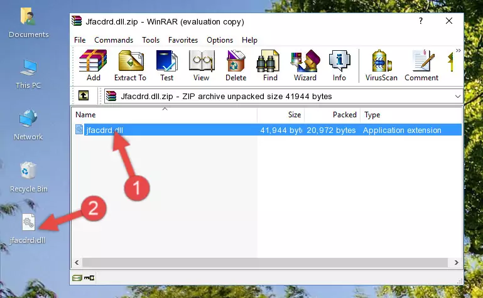Viewport: 483px width, 298px height.
Task: Click the horizontal scrollbar thumb
Action: pyautogui.click(x=264, y=263)
